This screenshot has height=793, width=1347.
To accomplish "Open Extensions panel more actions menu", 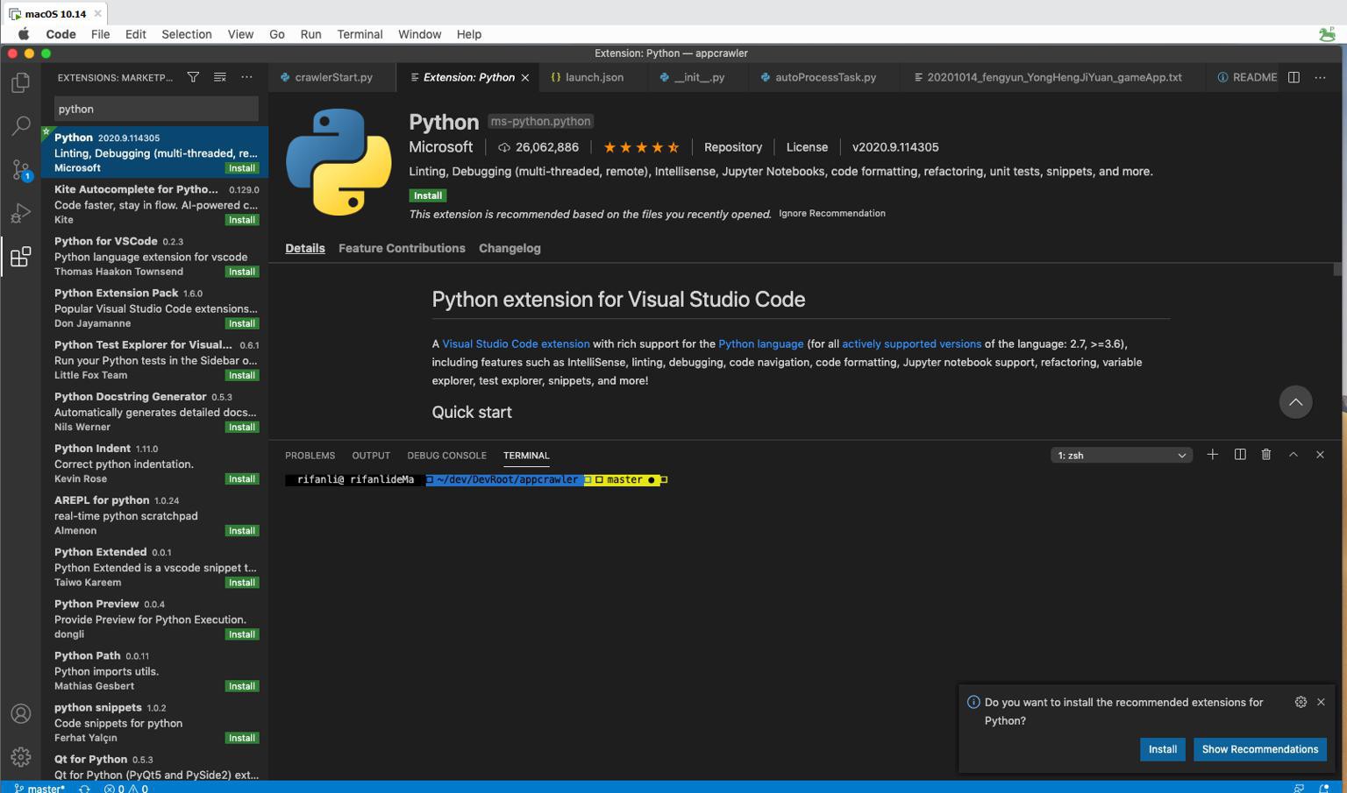I will coord(247,77).
